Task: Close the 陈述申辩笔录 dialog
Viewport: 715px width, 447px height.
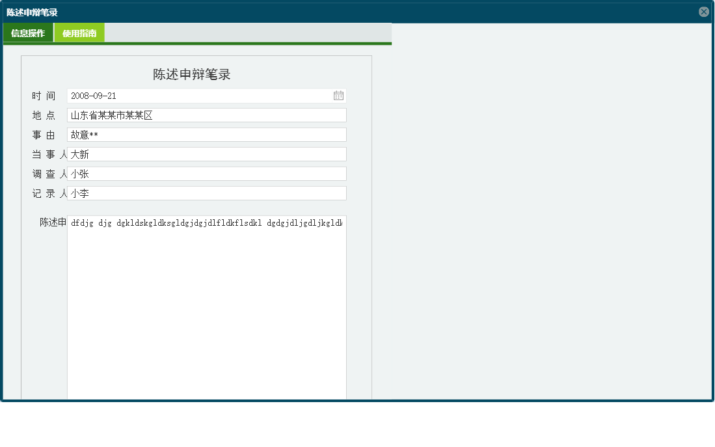Action: pyautogui.click(x=703, y=12)
